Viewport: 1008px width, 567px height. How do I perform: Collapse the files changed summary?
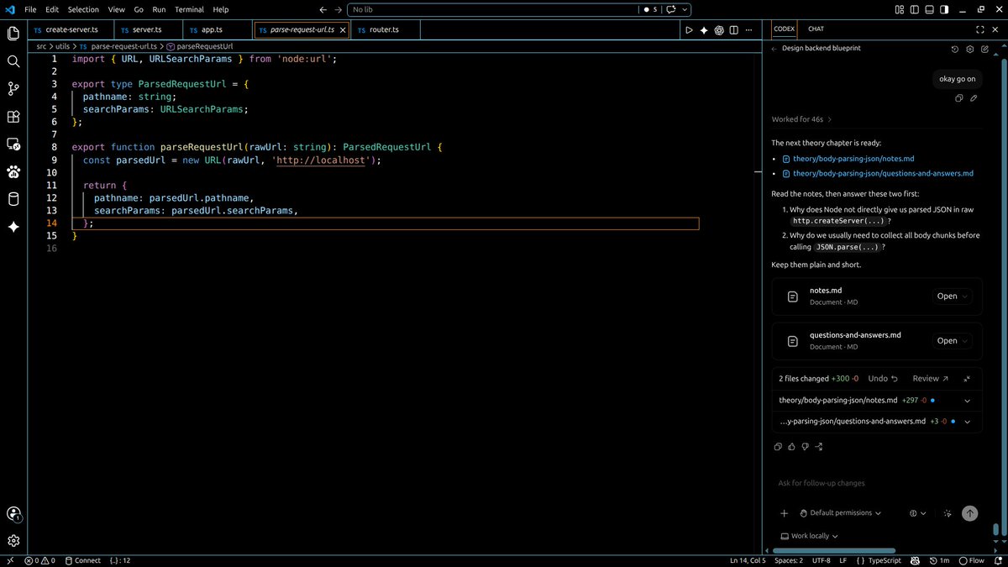pos(967,379)
